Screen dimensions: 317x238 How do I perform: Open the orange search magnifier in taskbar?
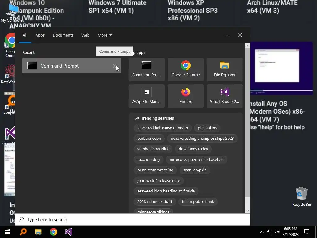tap(23, 232)
